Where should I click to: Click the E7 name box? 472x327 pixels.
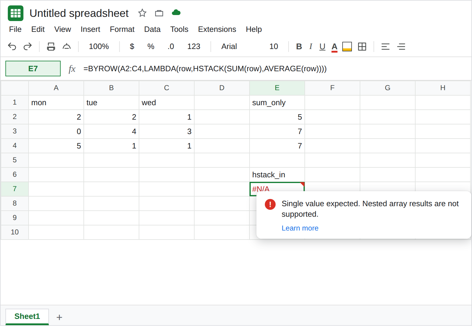[x=33, y=69]
